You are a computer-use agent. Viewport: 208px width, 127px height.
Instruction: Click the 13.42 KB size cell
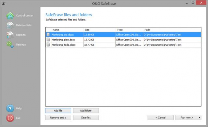coord(99,40)
